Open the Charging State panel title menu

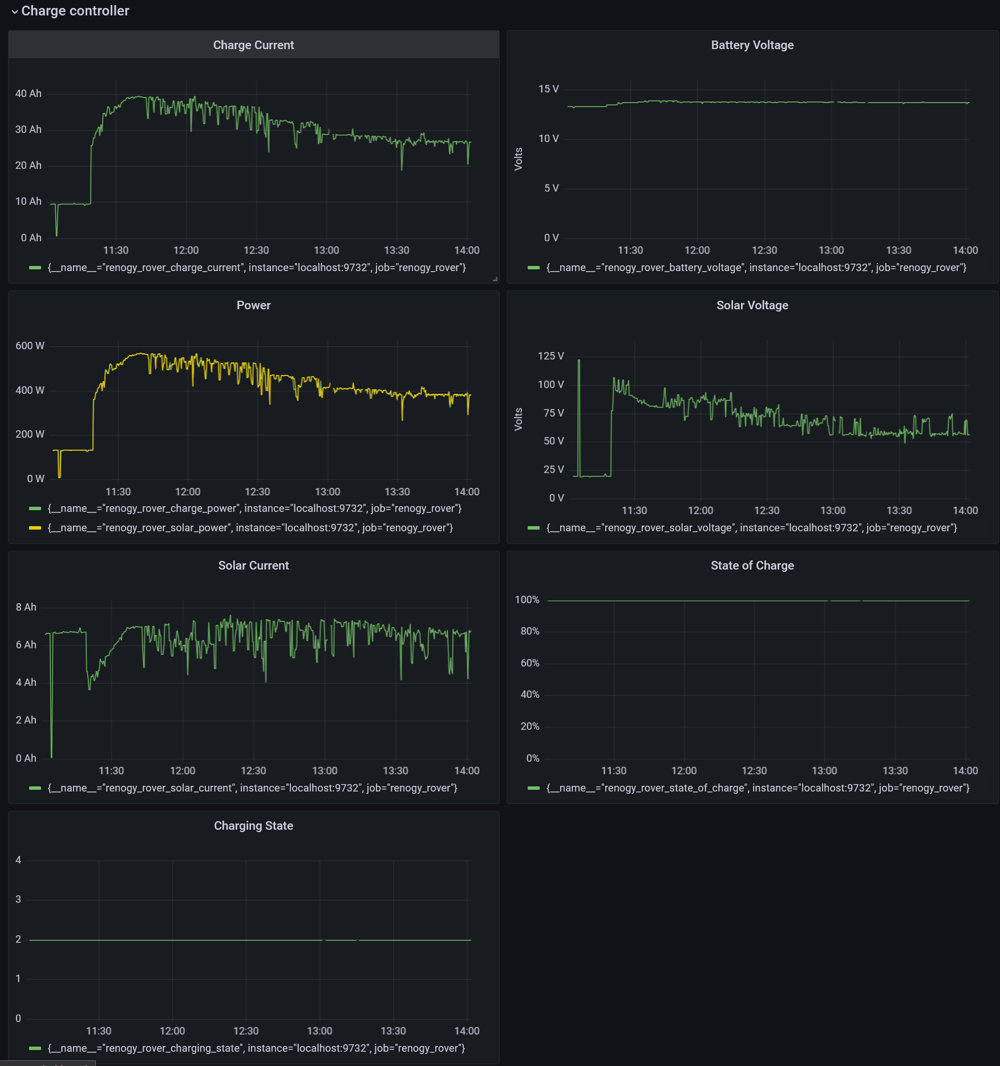point(253,826)
